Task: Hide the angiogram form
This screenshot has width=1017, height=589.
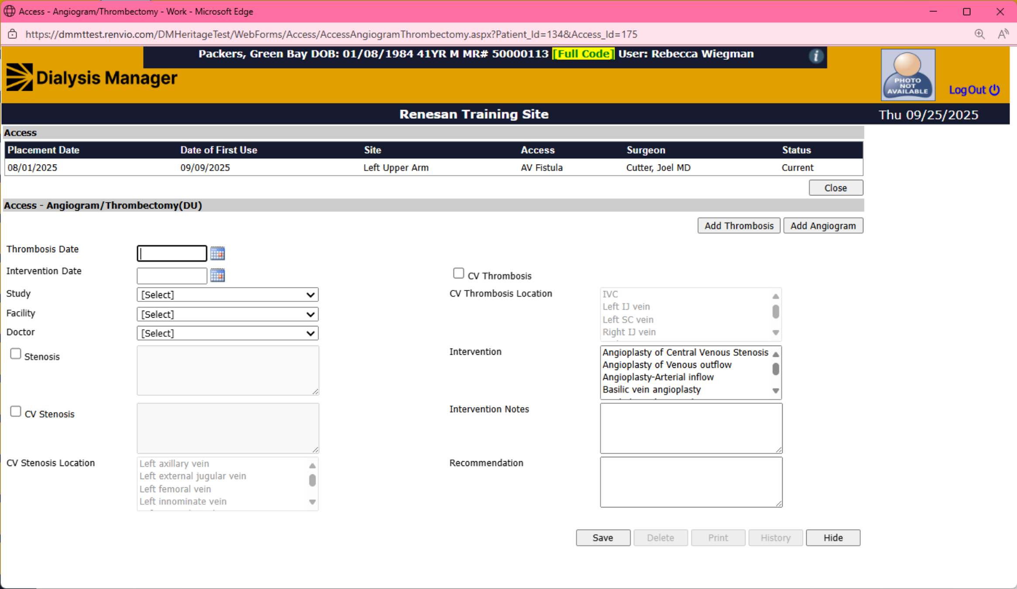Action: pyautogui.click(x=833, y=538)
